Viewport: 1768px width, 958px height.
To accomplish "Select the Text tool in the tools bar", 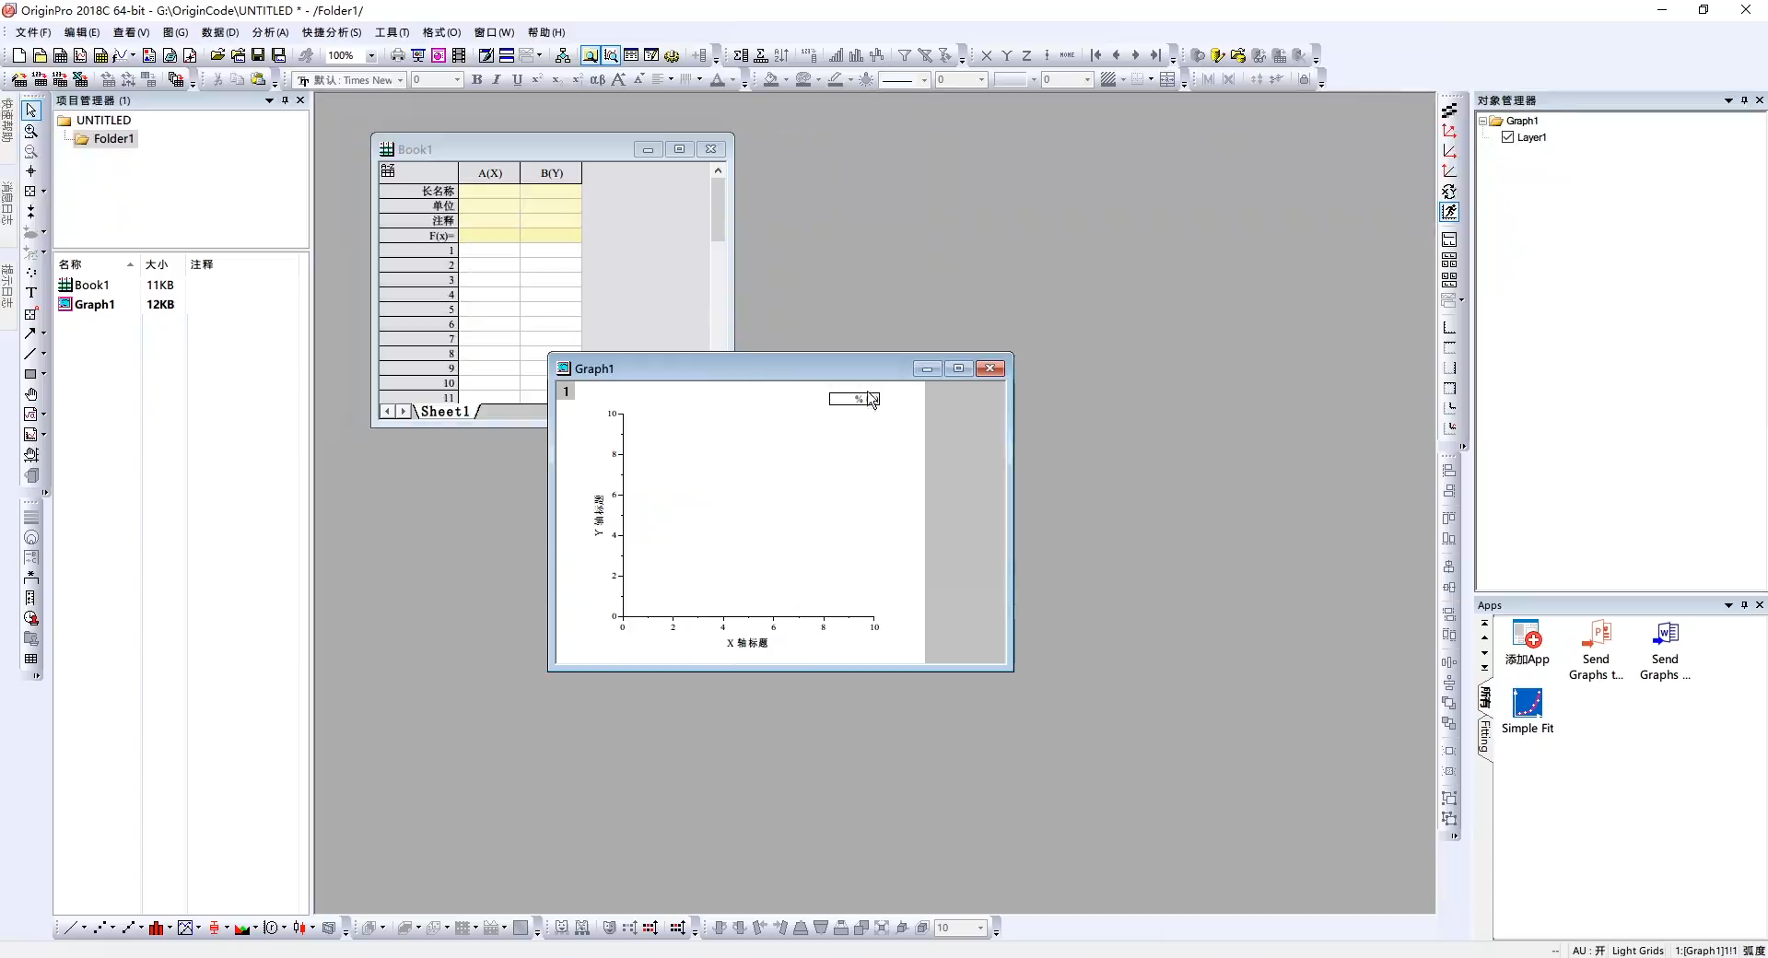I will (x=30, y=293).
